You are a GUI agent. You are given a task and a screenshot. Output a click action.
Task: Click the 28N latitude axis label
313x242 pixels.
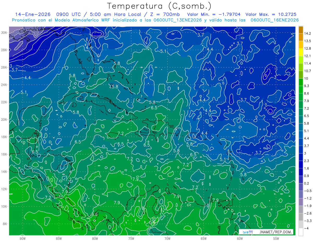(4, 50)
